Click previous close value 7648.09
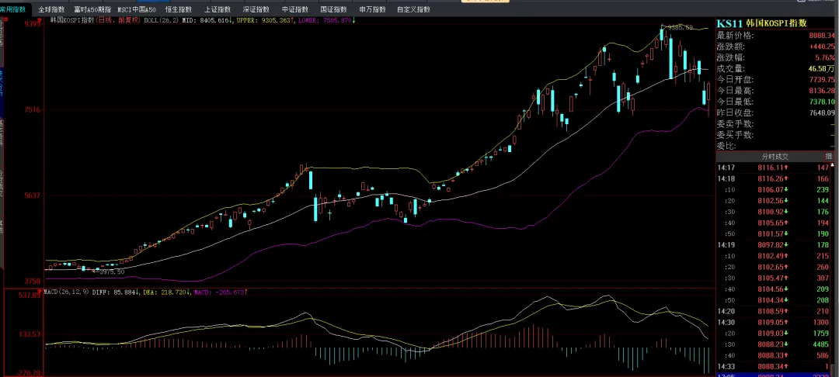This screenshot has height=377, width=839. pos(821,112)
